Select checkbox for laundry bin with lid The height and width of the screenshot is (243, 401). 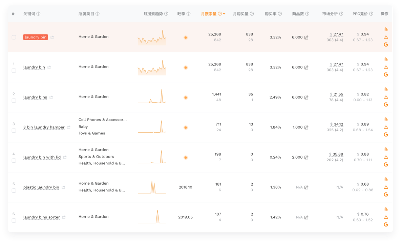(14, 160)
